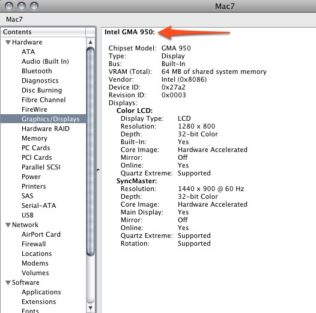This screenshot has width=316, height=313.
Task: Select Power in the sidebar
Action: (x=31, y=177)
